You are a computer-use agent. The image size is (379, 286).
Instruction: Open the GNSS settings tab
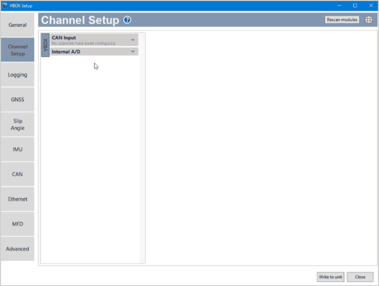tap(17, 100)
